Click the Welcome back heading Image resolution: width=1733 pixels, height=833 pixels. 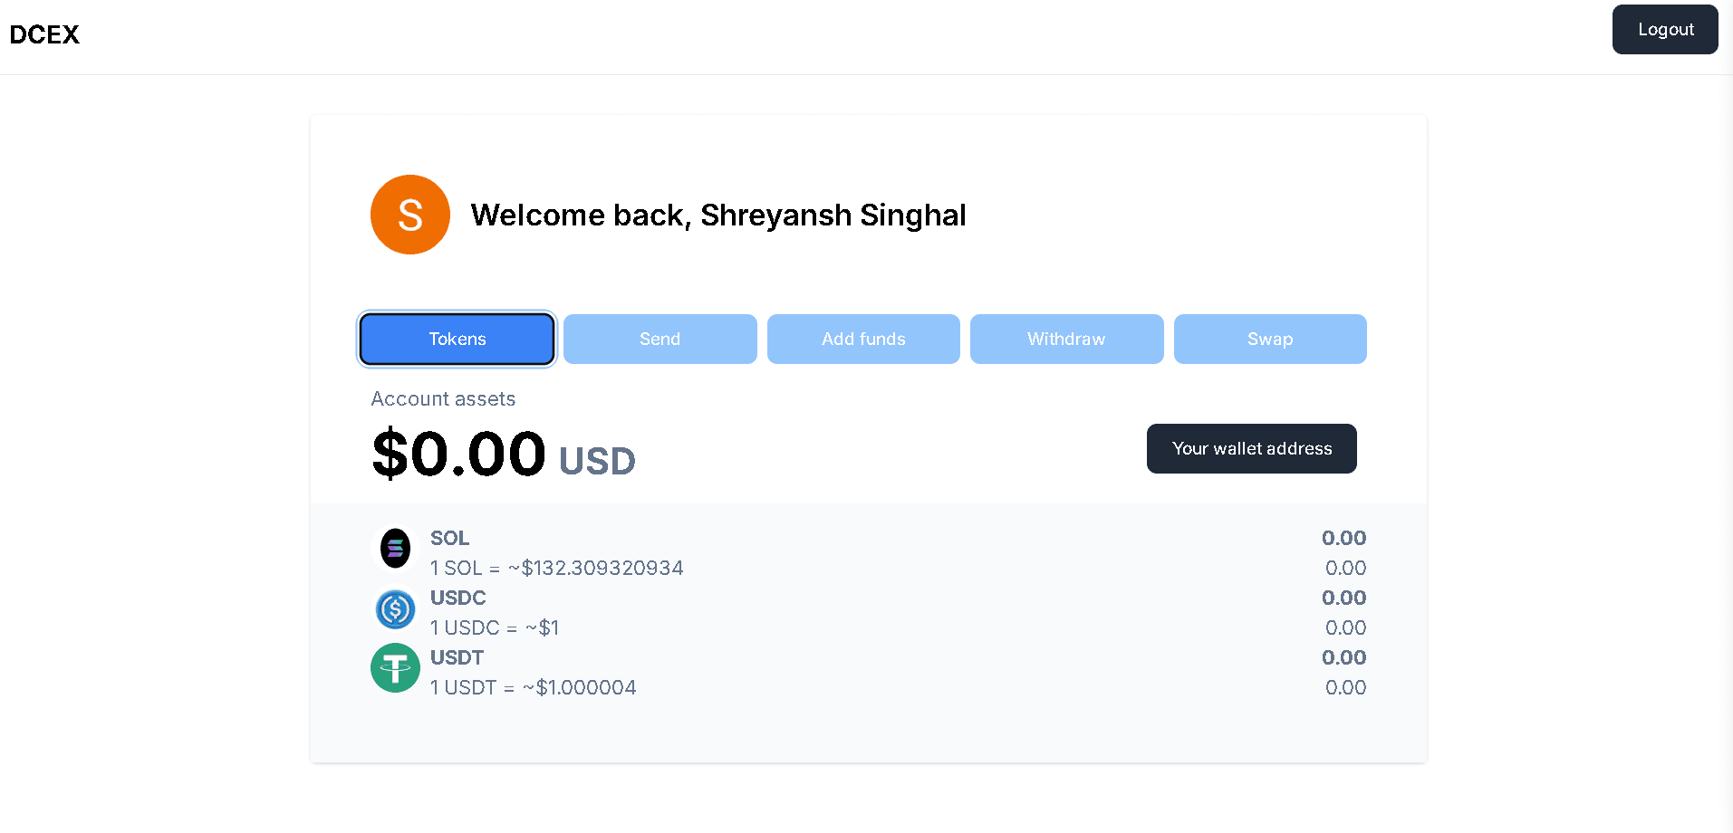point(718,215)
